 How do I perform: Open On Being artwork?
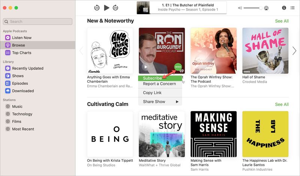coord(110,134)
